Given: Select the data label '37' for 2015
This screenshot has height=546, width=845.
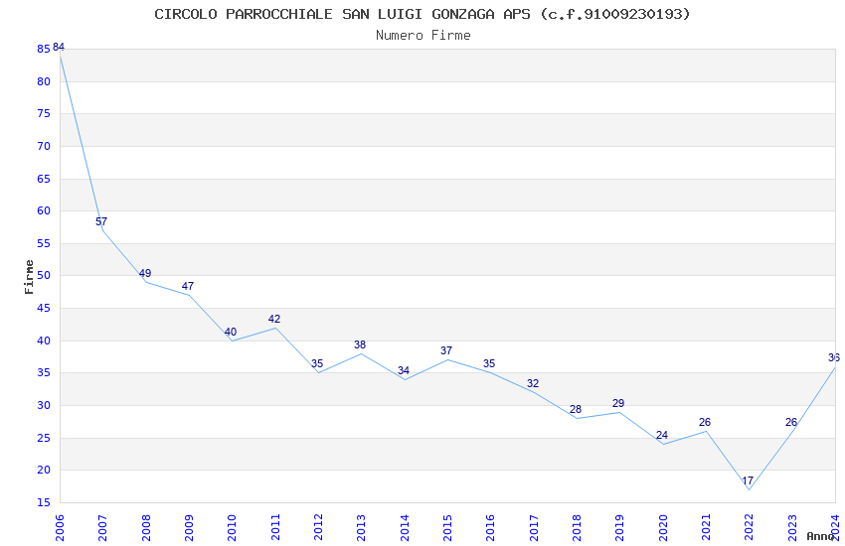Looking at the screenshot, I should tap(446, 350).
